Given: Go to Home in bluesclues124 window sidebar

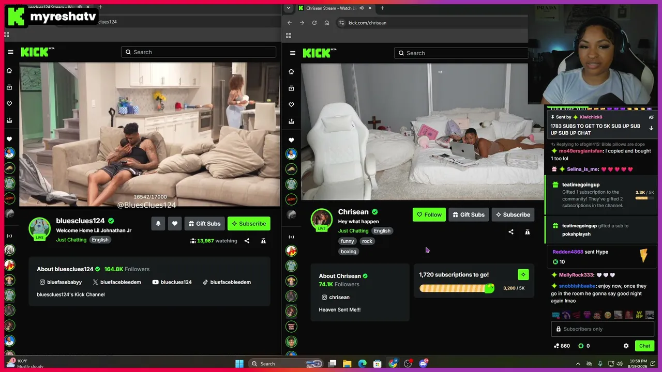Looking at the screenshot, I should click(9, 71).
